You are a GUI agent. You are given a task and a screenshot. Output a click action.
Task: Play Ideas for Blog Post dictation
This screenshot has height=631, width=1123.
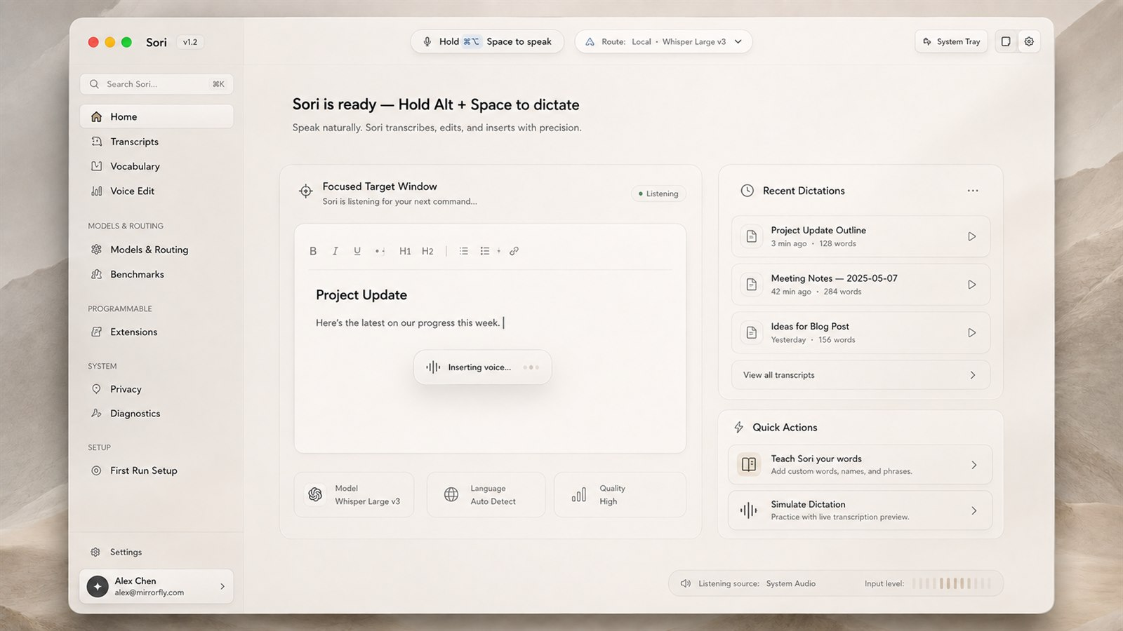click(972, 333)
